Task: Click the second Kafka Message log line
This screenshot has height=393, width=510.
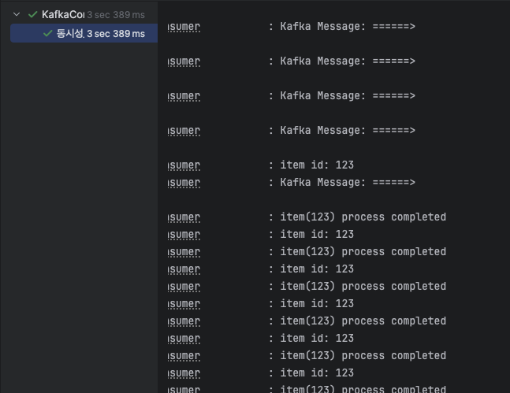Action: (347, 61)
